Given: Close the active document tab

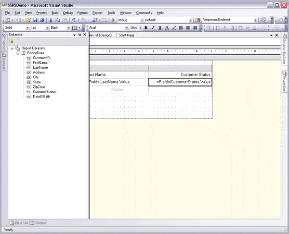Looking at the screenshot, I should point(276,35).
